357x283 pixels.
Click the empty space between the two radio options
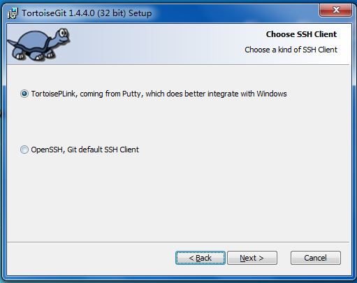(178, 122)
